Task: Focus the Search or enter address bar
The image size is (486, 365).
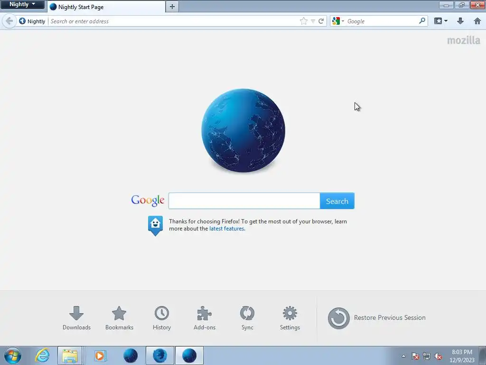Action: pos(174,21)
